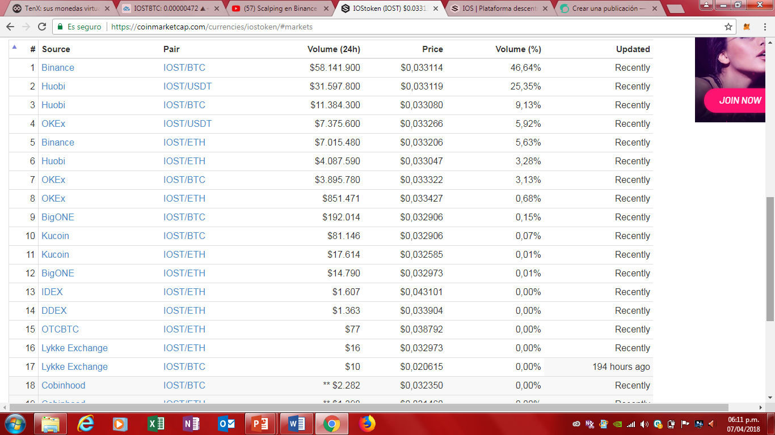This screenshot has height=435, width=775.
Task: Open Outlook from the taskbar
Action: pos(226,423)
